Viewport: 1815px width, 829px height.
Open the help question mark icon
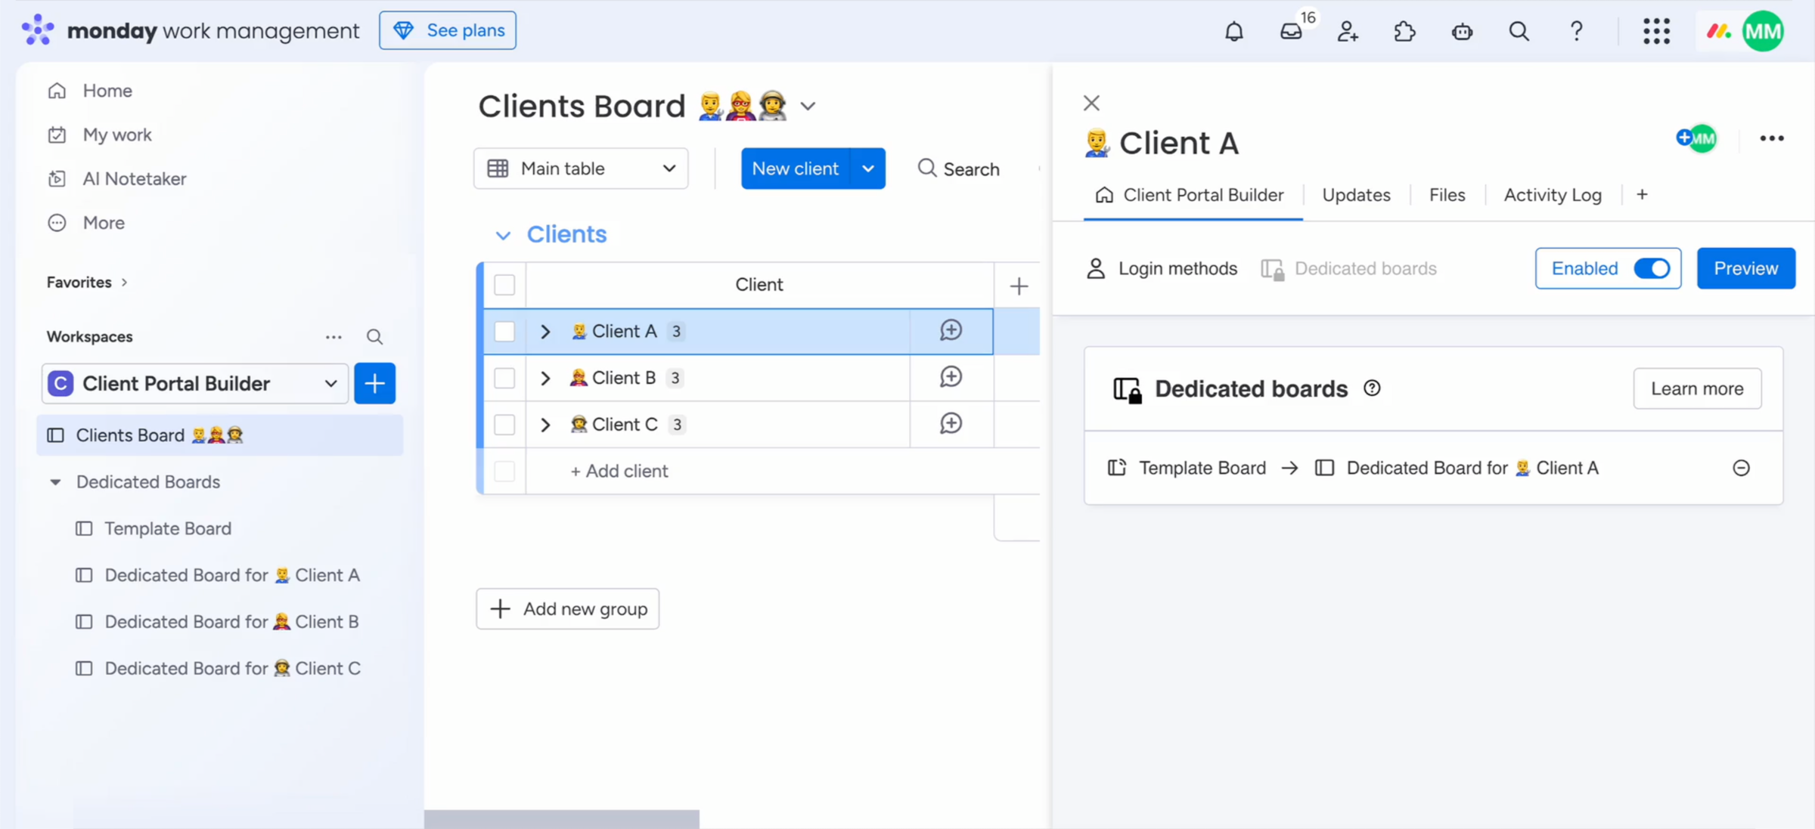pyautogui.click(x=1576, y=31)
